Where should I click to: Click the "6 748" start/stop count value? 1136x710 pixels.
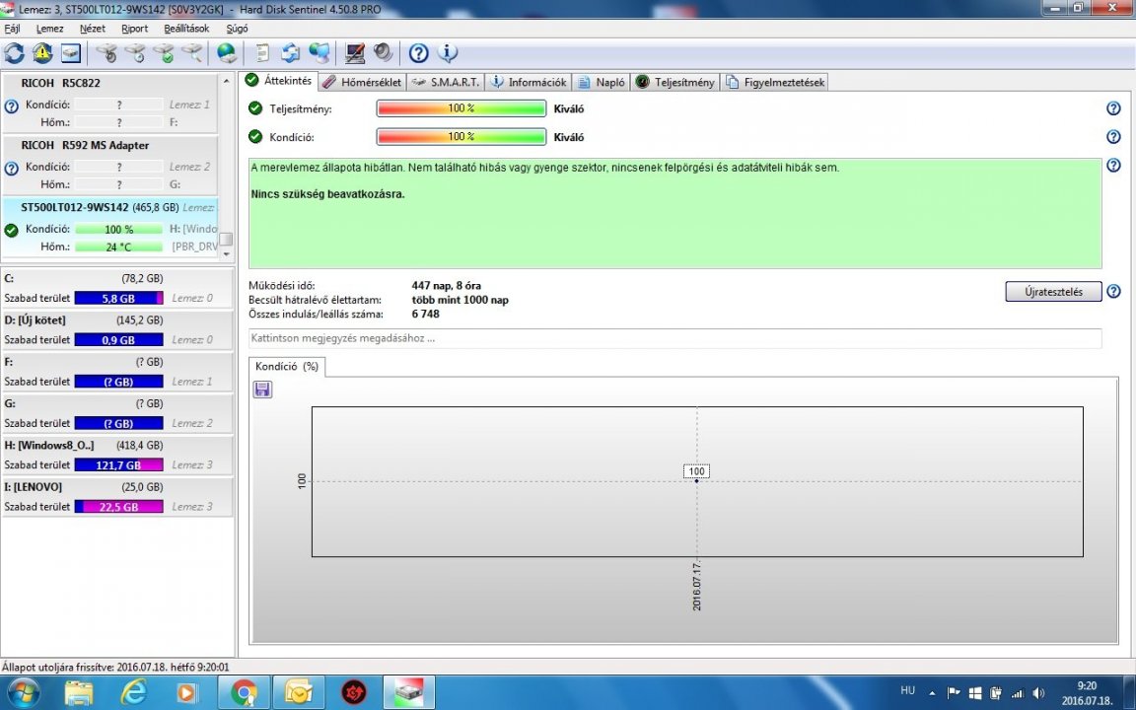pyautogui.click(x=425, y=314)
